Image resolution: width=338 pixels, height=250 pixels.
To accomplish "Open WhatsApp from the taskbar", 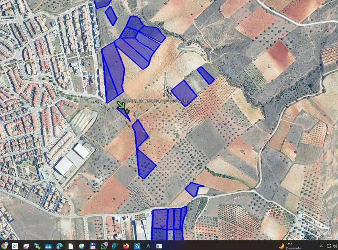I will pos(104,246).
